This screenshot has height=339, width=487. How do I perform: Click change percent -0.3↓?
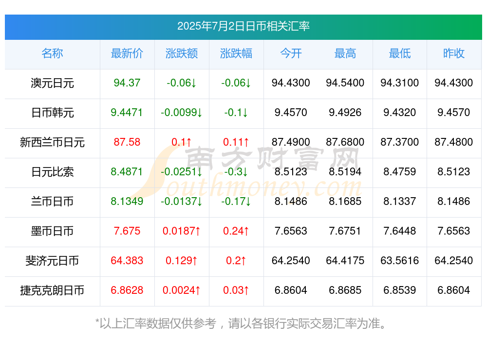coord(236,171)
